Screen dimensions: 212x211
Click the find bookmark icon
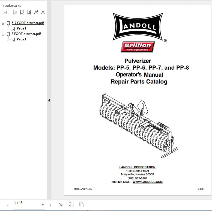29,13
